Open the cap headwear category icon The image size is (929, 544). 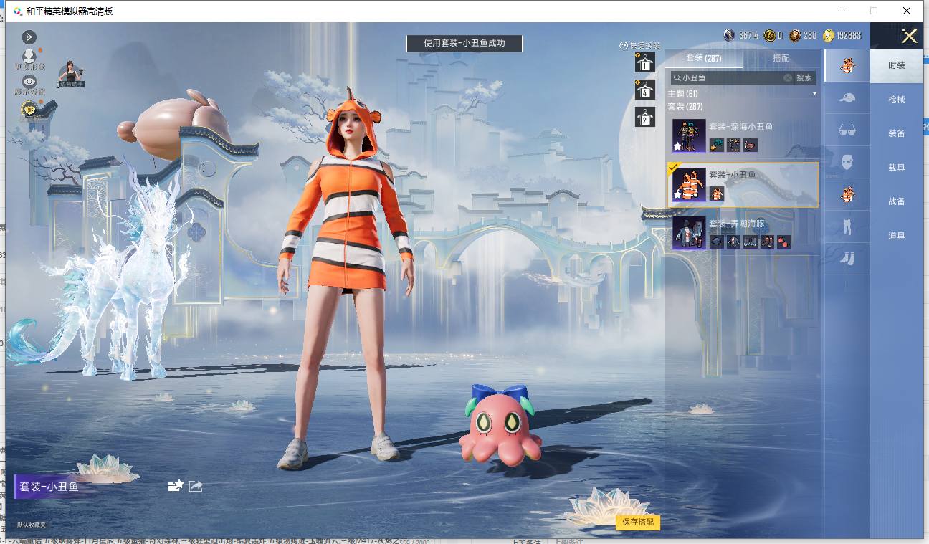(847, 98)
